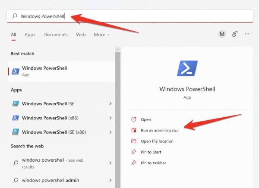The image size is (259, 188).
Task: Click Open in the details pane
Action: point(146,119)
